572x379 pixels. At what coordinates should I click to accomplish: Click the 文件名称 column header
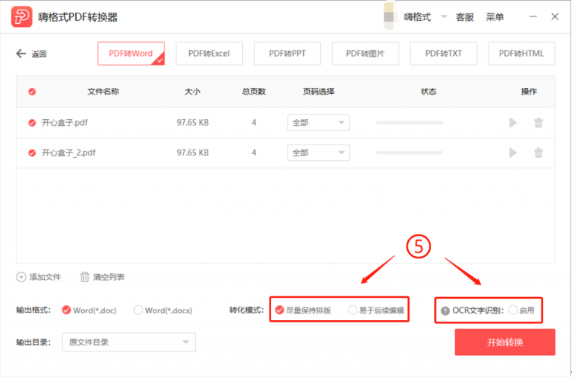click(x=104, y=92)
